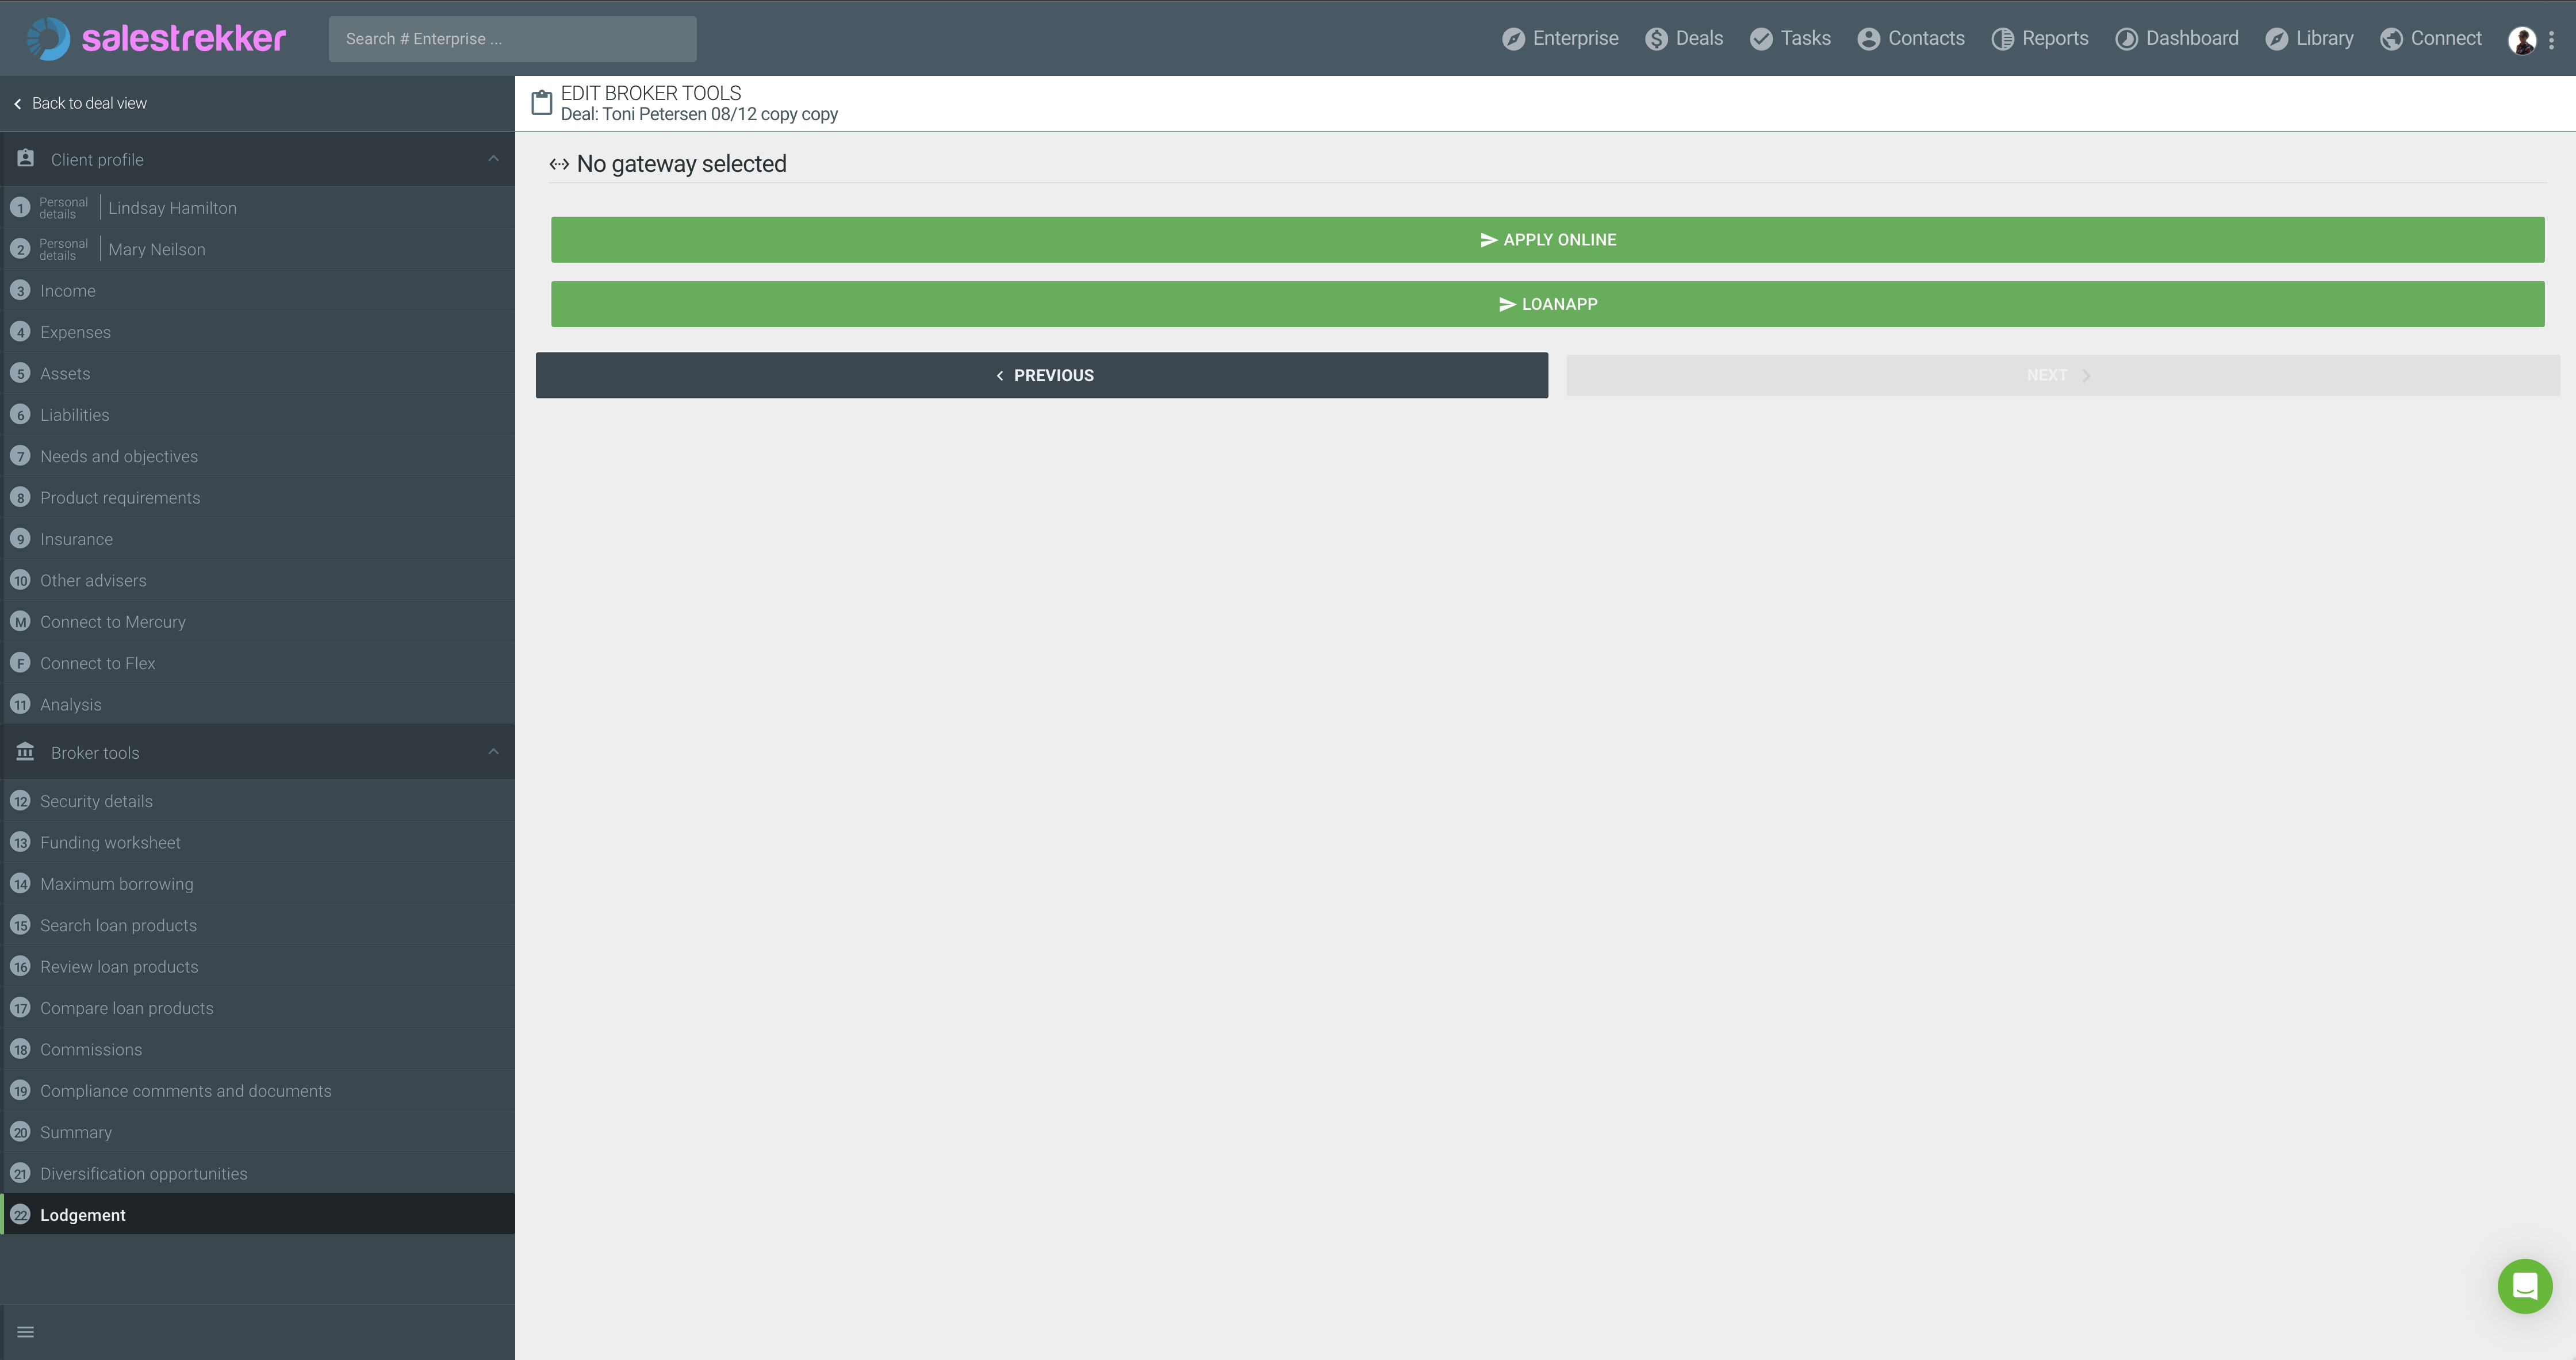
Task: Open Reports using the chart icon
Action: click(x=2003, y=38)
